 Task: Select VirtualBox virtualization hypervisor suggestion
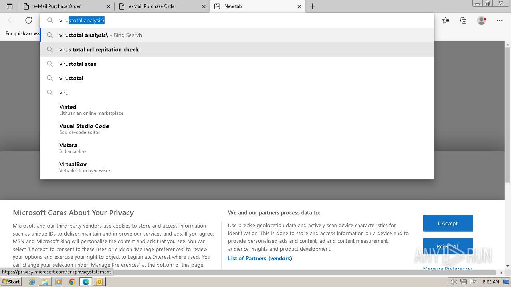pyautogui.click(x=237, y=167)
